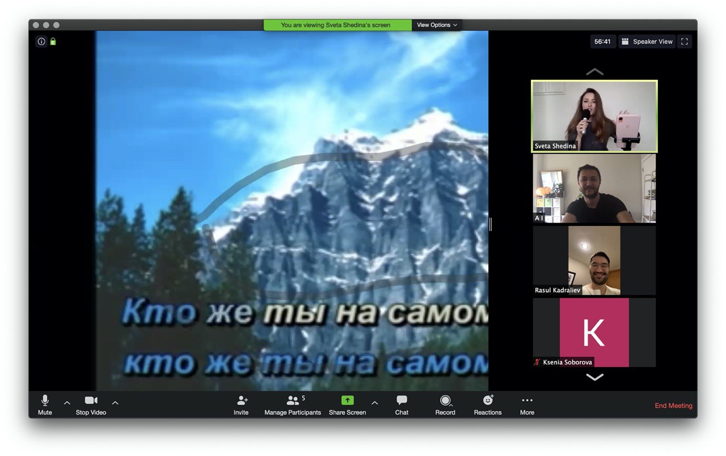Screen dimensions: 726x456
Task: Select Ksenia Soborova's avatar tile
Action: point(594,333)
